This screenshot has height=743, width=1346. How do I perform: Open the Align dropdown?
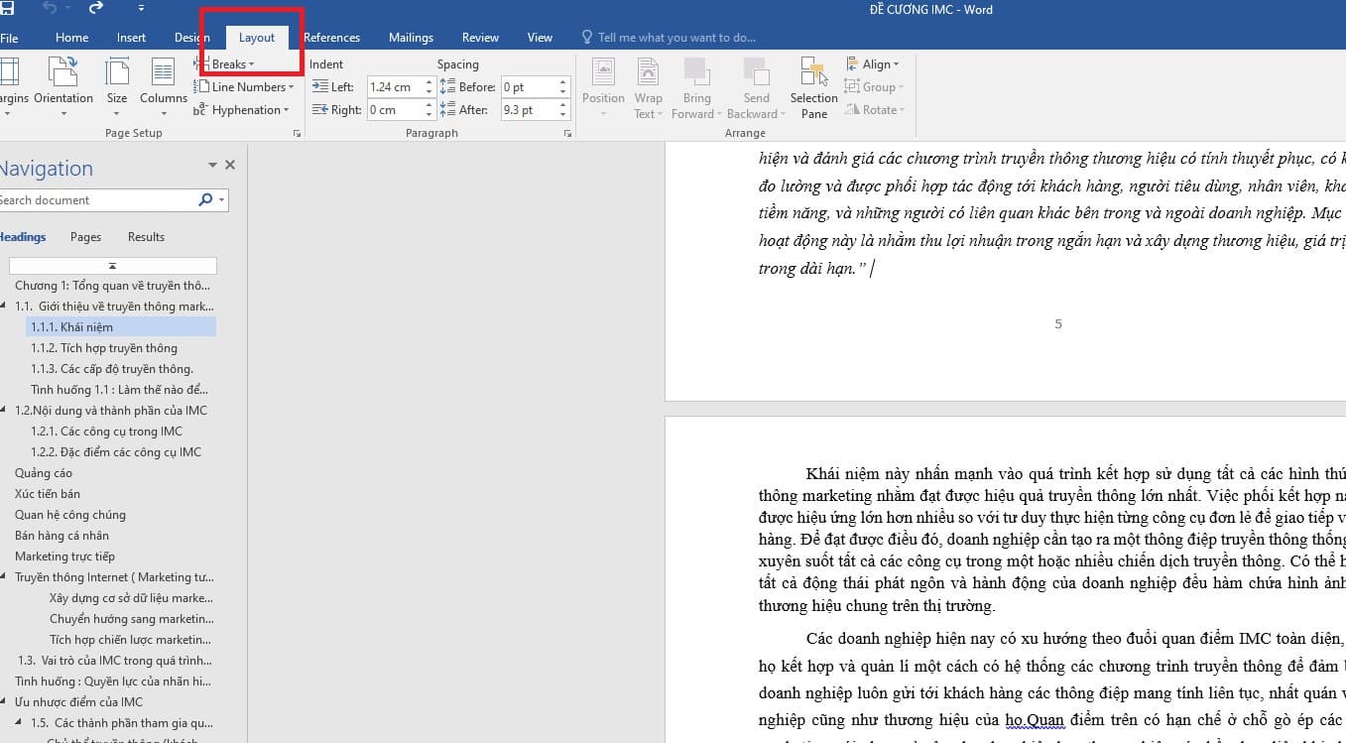tap(872, 64)
